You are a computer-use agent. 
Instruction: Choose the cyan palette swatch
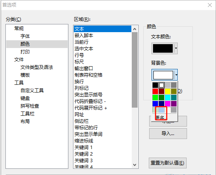point(168,98)
